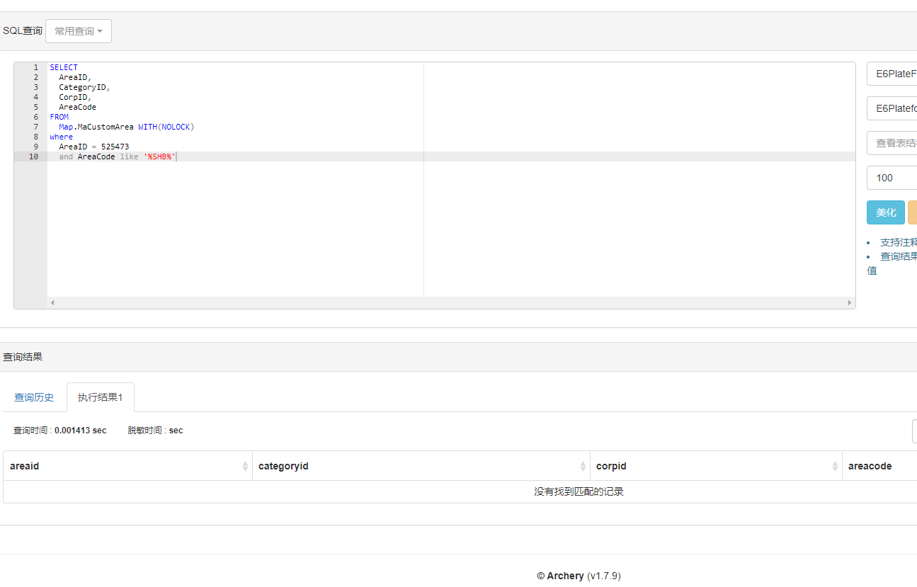
Task: Click the 支持注释 help note
Action: coord(898,242)
